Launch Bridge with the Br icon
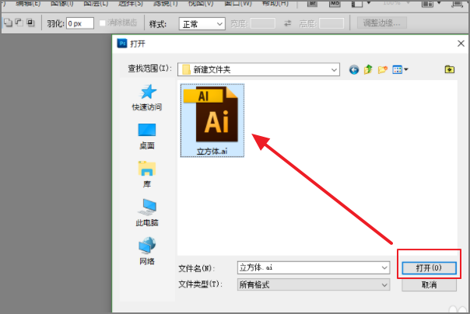The height and width of the screenshot is (314, 470). coord(312,3)
